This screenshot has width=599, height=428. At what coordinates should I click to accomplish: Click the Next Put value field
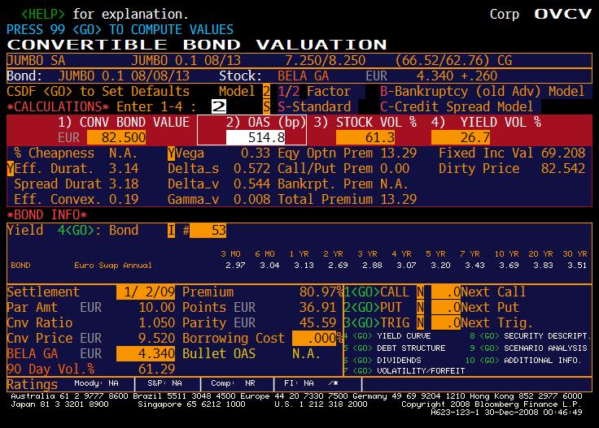446,307
